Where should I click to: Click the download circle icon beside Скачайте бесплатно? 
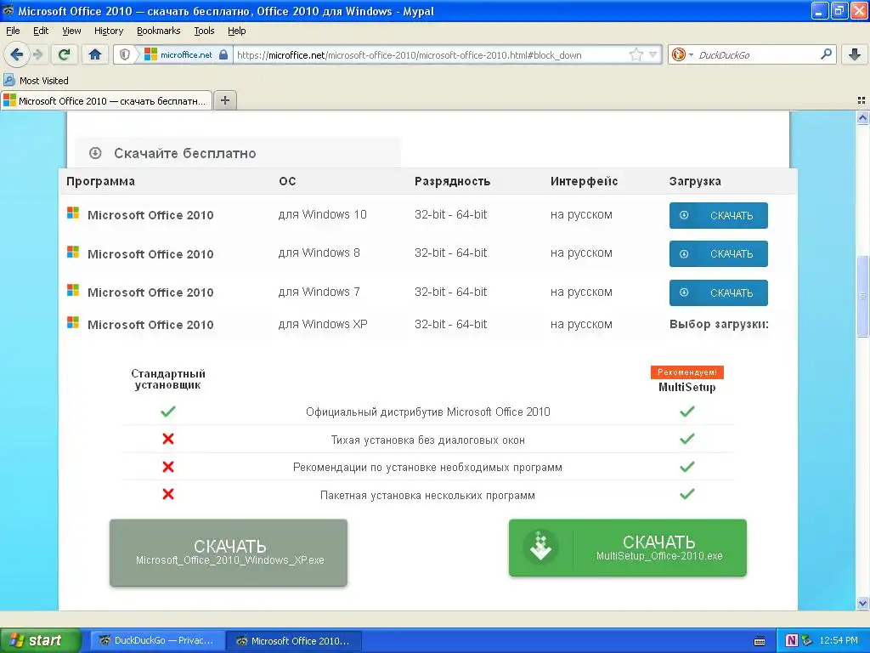click(95, 153)
